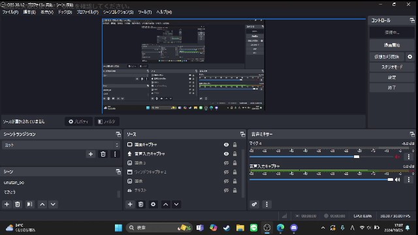Toggle スタジオモード button
This screenshot has height=235, width=418.
tap(392, 67)
